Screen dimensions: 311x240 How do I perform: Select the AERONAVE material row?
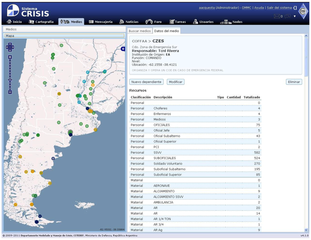tap(195, 186)
